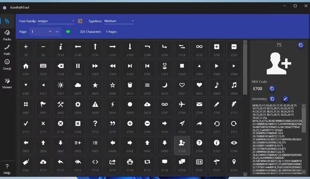310x179 pixels.
Task: Select the filled heart glyph 2665
Action: coord(199,88)
